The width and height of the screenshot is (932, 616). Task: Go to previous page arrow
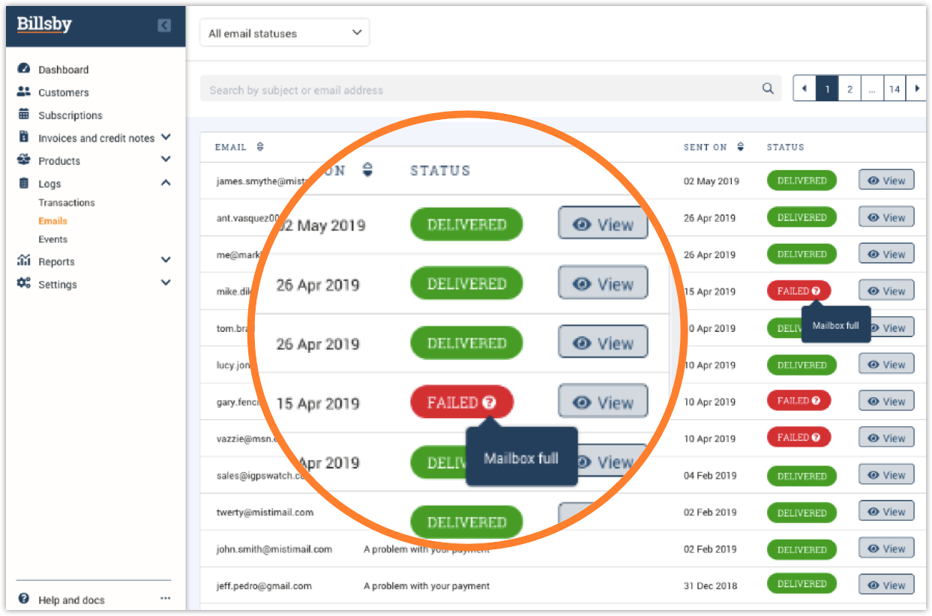[805, 88]
